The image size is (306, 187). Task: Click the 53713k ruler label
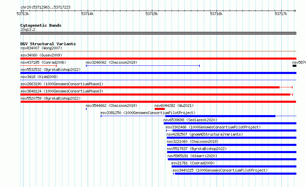23,14
